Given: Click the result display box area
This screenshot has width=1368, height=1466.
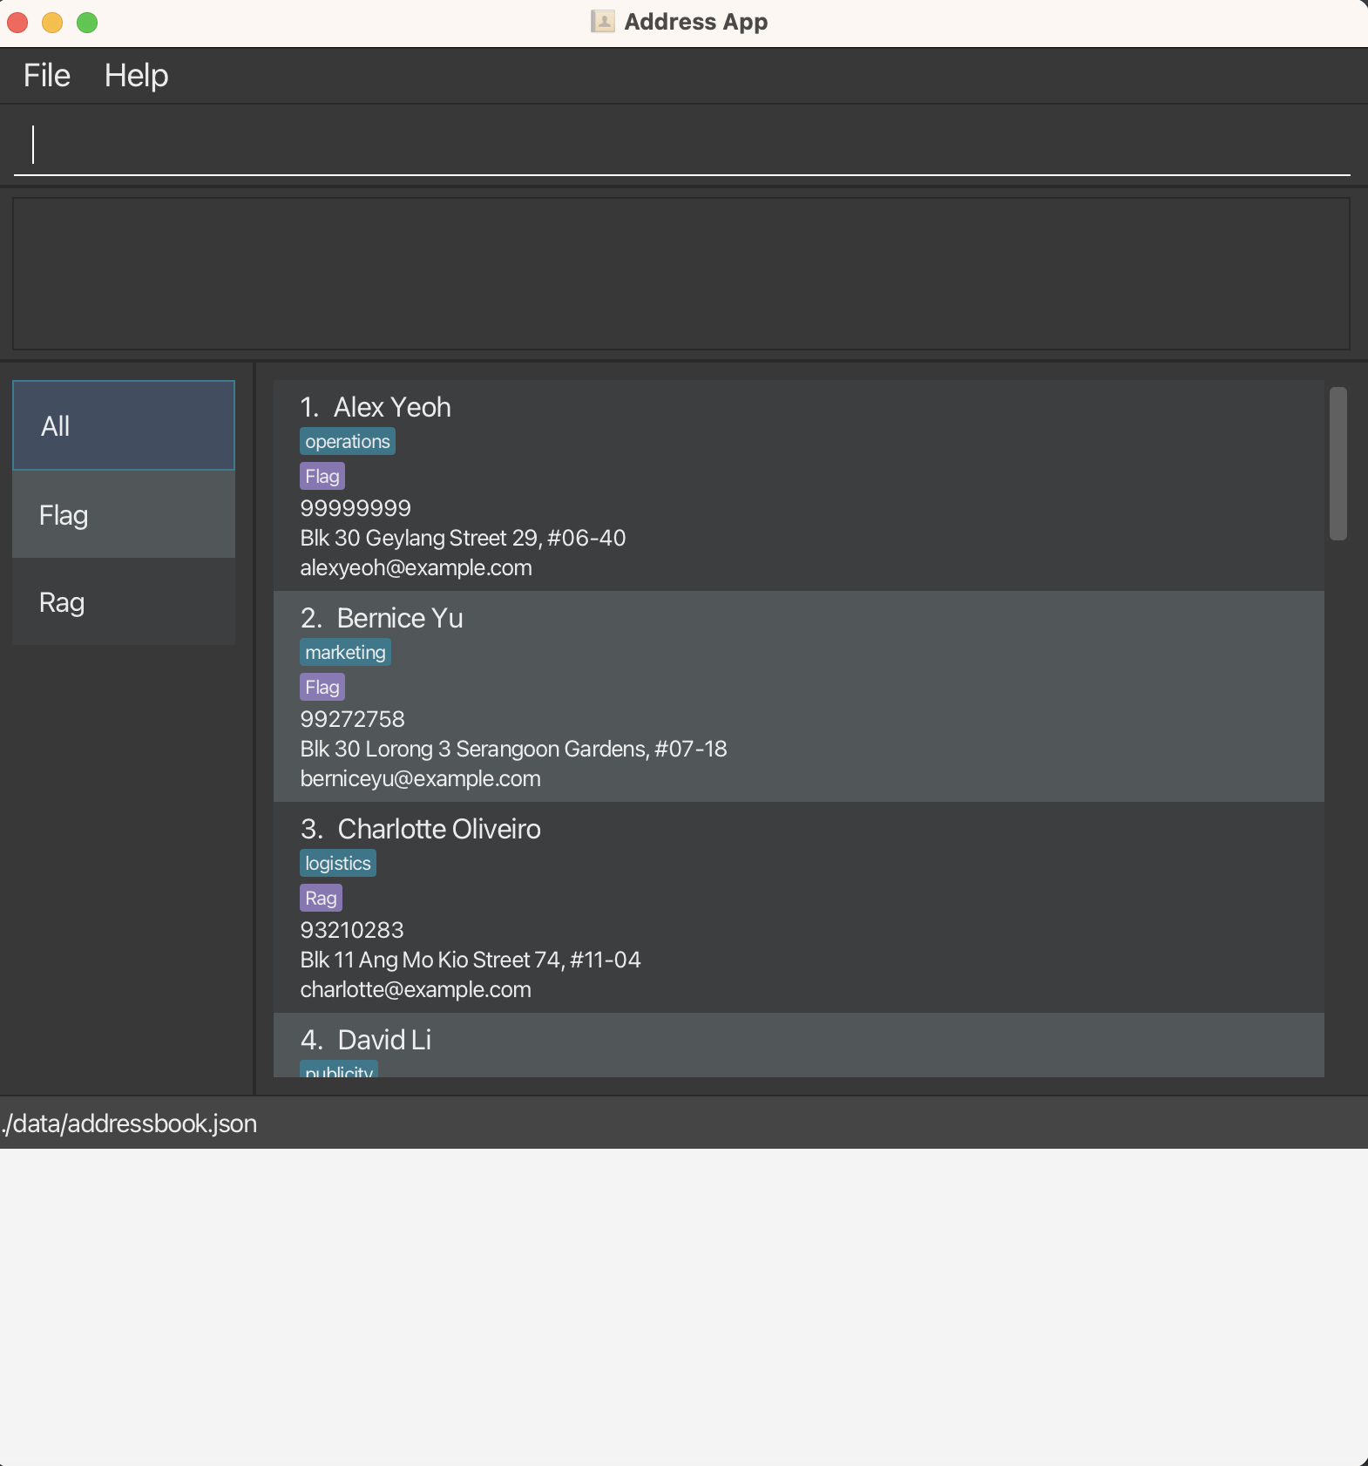Looking at the screenshot, I should [681, 274].
